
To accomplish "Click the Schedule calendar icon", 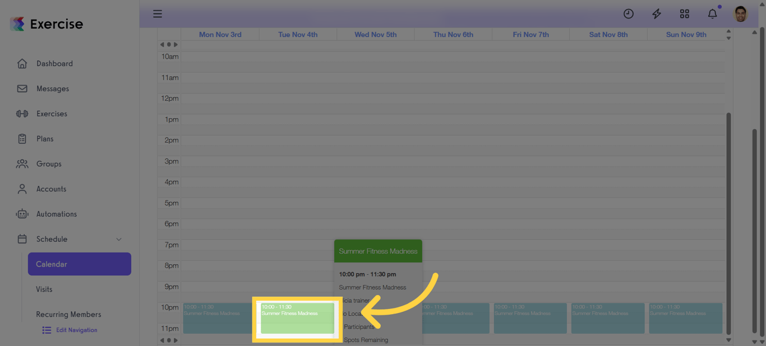I will [22, 239].
